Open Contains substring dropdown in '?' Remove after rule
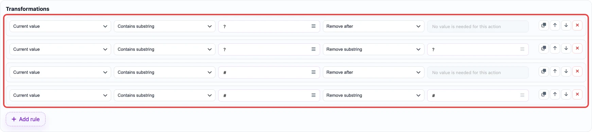This screenshot has height=132, width=592. (x=164, y=26)
